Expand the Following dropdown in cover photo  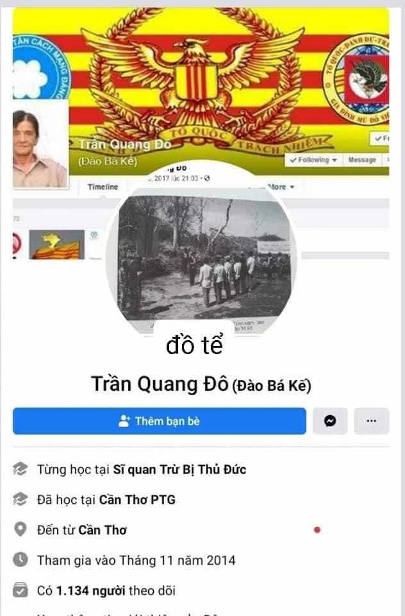point(313,160)
